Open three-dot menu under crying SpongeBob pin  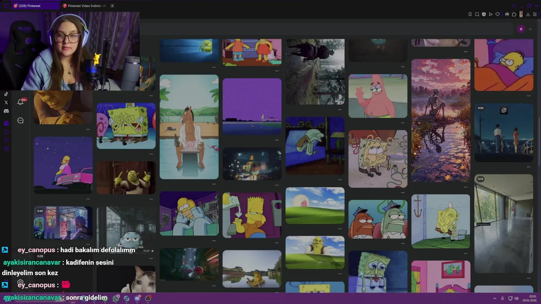coord(151,153)
